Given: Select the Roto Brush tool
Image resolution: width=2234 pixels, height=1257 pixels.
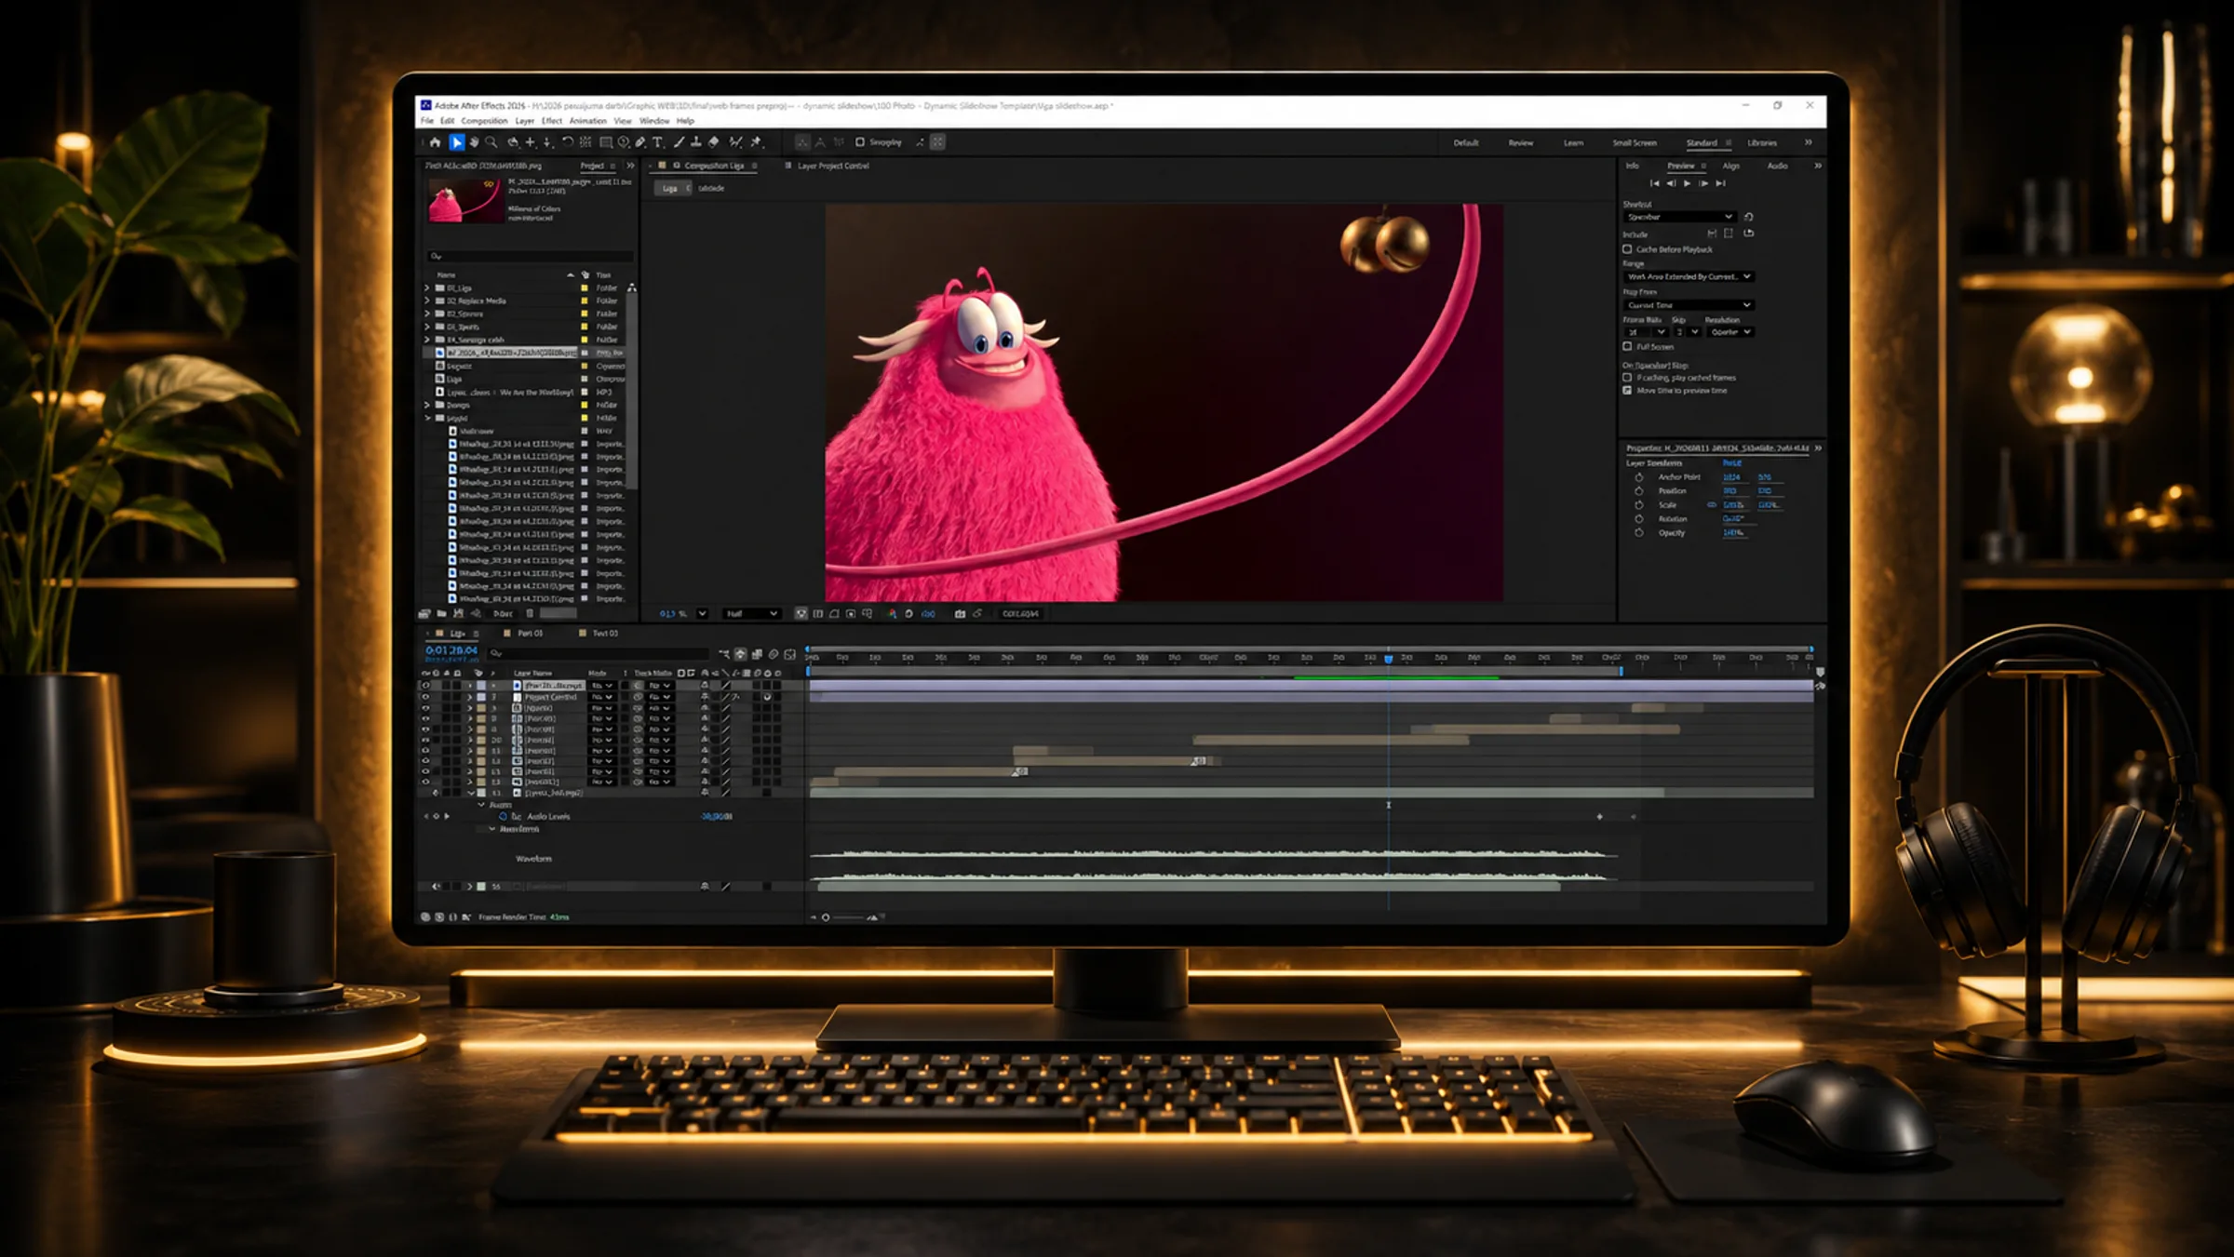Looking at the screenshot, I should click(x=735, y=142).
